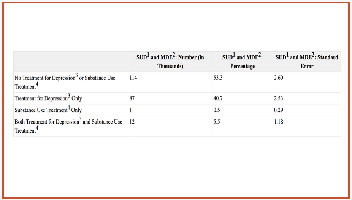Click the standard error value 2.60
Screen dimensions: 352x200
[x=307, y=82]
